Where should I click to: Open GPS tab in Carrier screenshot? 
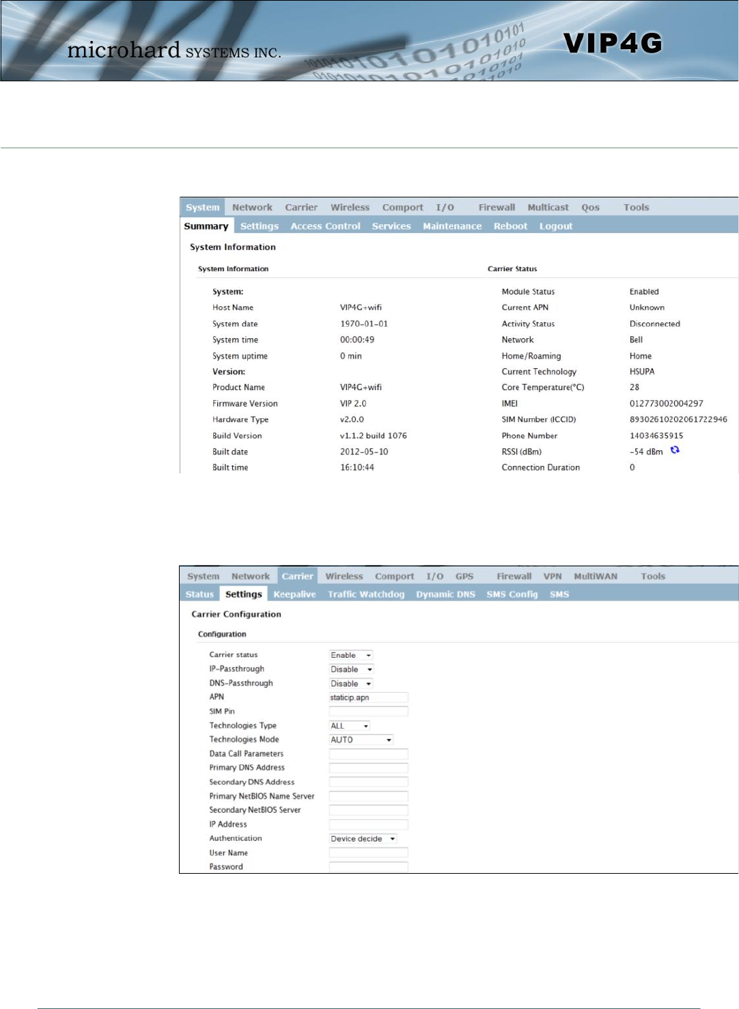point(464,576)
